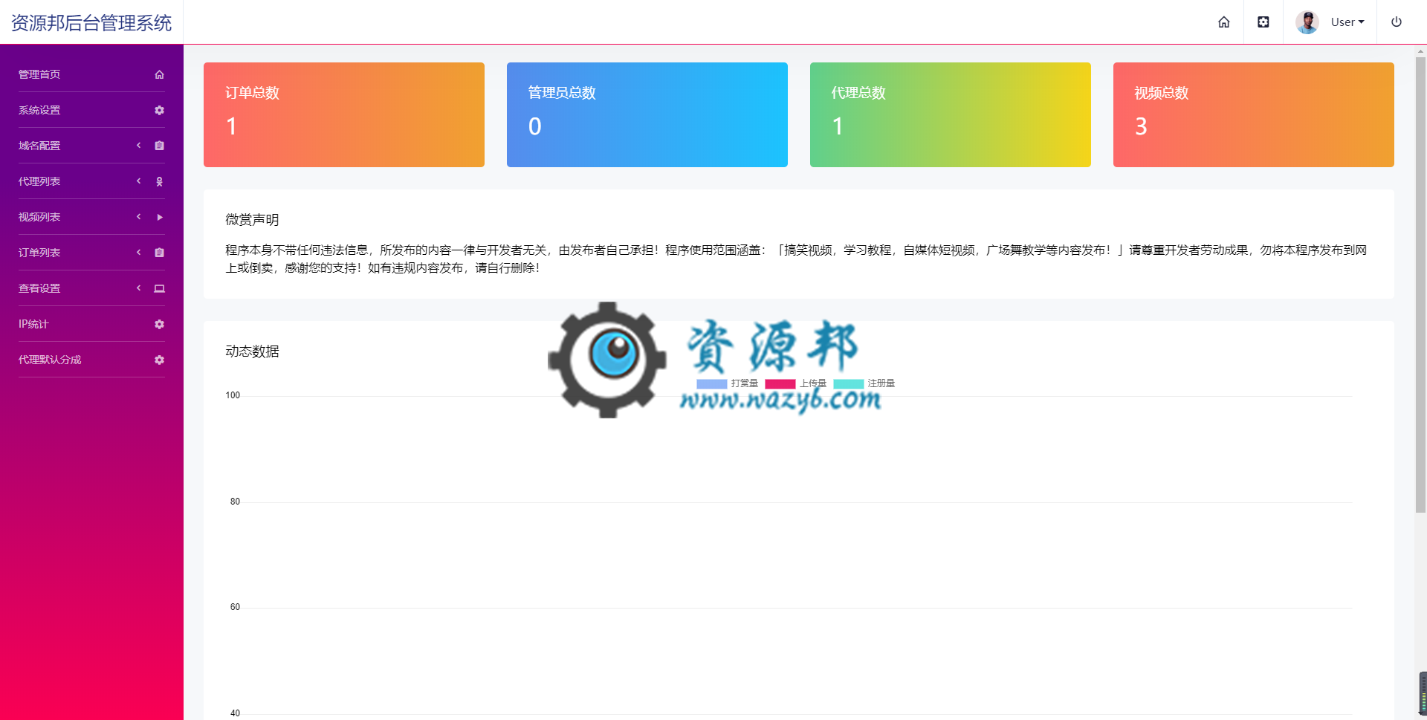This screenshot has height=720, width=1427.
Task: Click the play icon beside 视频列表
Action: 159,217
